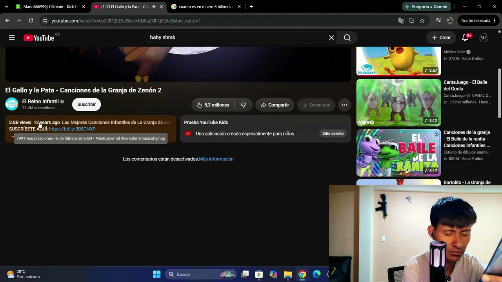Screen dimensions: 502x282
Task: Expand the video description box
Action: 91,129
